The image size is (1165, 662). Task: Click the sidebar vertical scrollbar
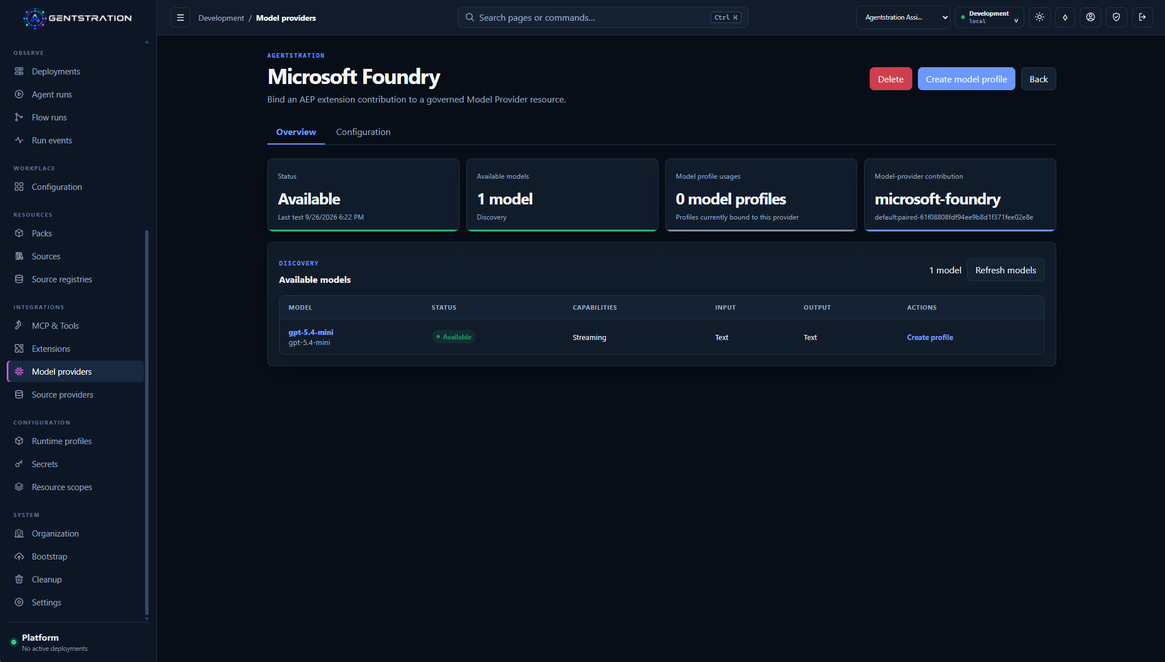147,422
